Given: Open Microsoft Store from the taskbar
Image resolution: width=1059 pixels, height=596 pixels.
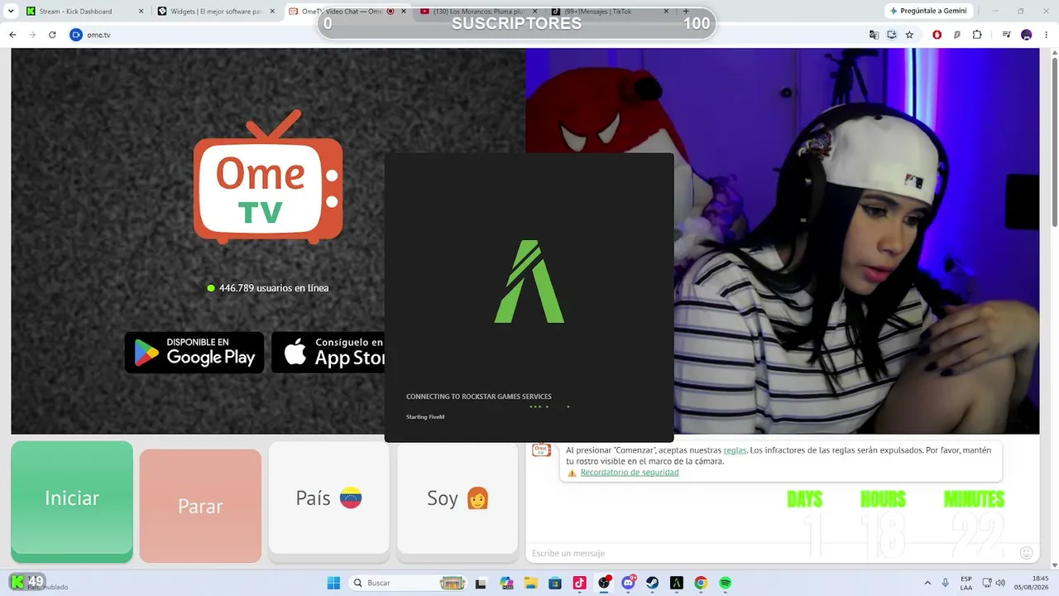Looking at the screenshot, I should coord(555,583).
